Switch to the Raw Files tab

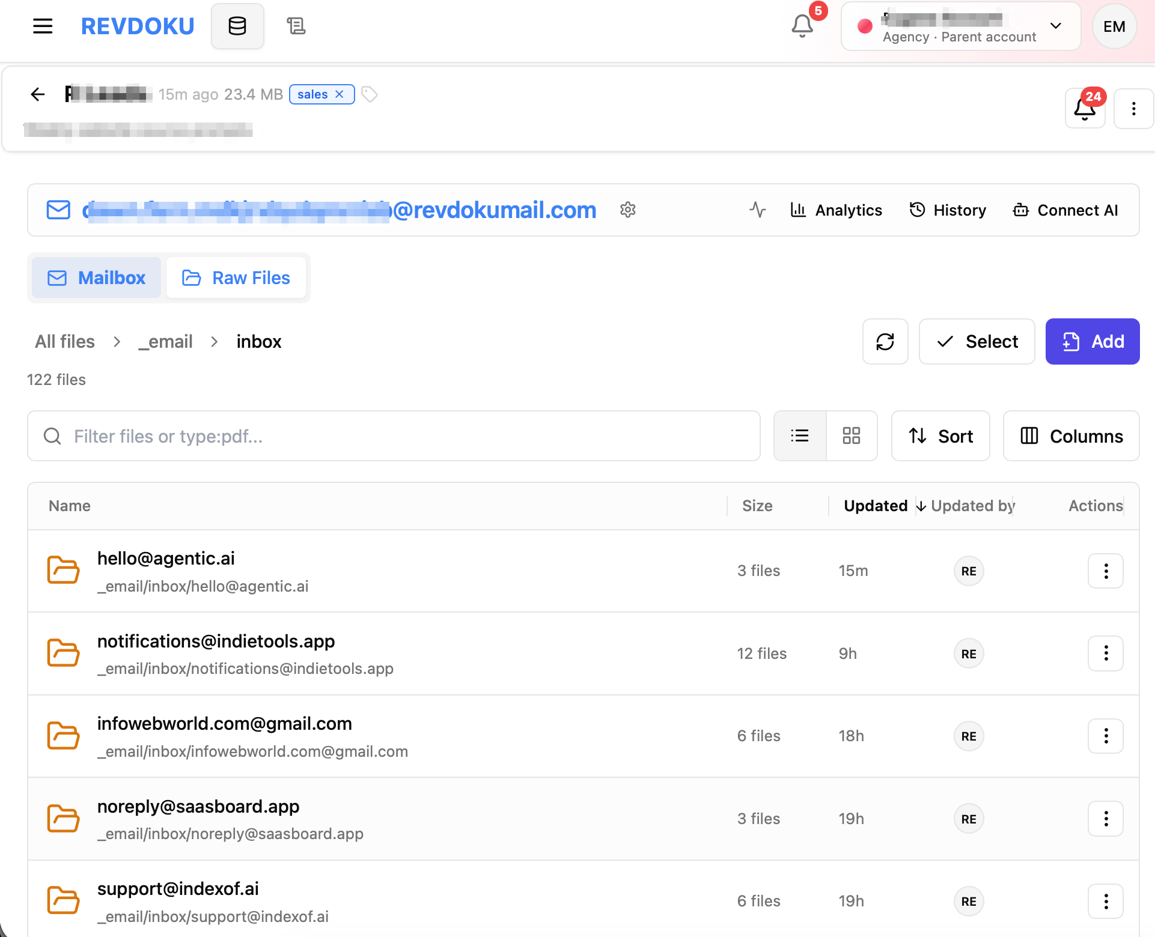[236, 278]
